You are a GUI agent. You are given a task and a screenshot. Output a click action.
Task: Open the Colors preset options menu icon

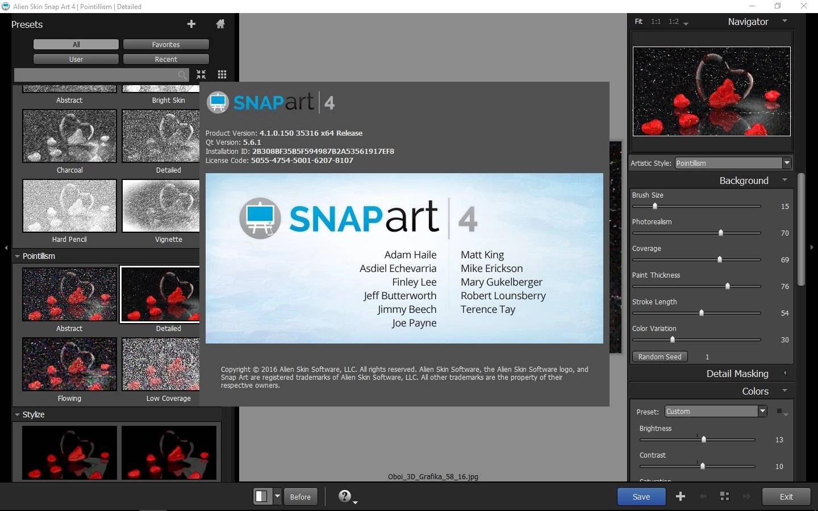(x=782, y=412)
